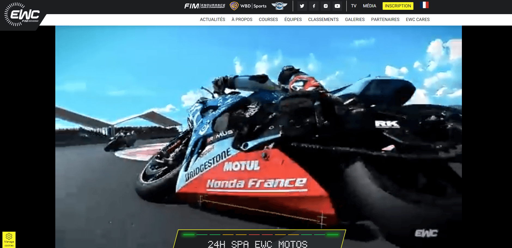Open the ACTUALITÉS menu

click(212, 20)
